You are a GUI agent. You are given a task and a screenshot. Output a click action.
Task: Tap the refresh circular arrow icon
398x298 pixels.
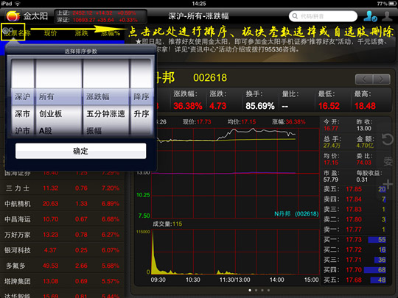[x=388, y=140]
